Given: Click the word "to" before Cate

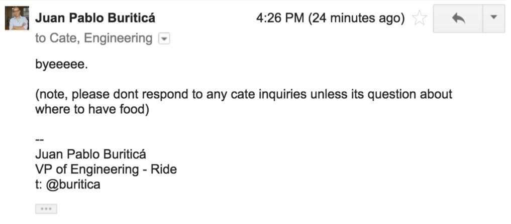Looking at the screenshot, I should pos(40,38).
